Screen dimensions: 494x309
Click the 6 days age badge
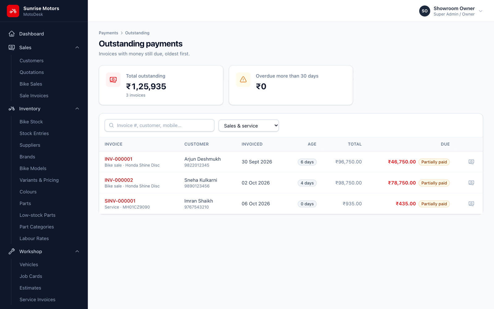[307, 162]
